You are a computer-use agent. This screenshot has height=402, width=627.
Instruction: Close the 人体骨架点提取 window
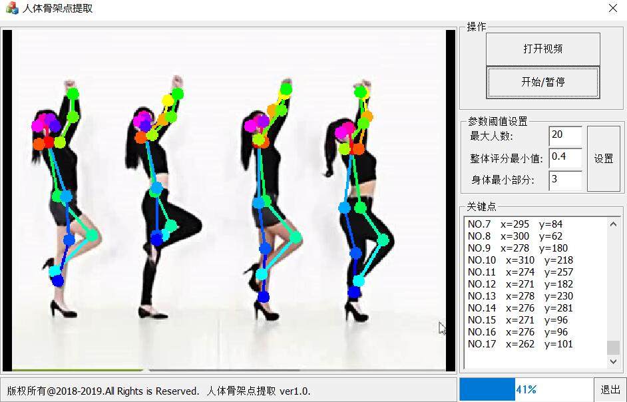click(x=612, y=8)
